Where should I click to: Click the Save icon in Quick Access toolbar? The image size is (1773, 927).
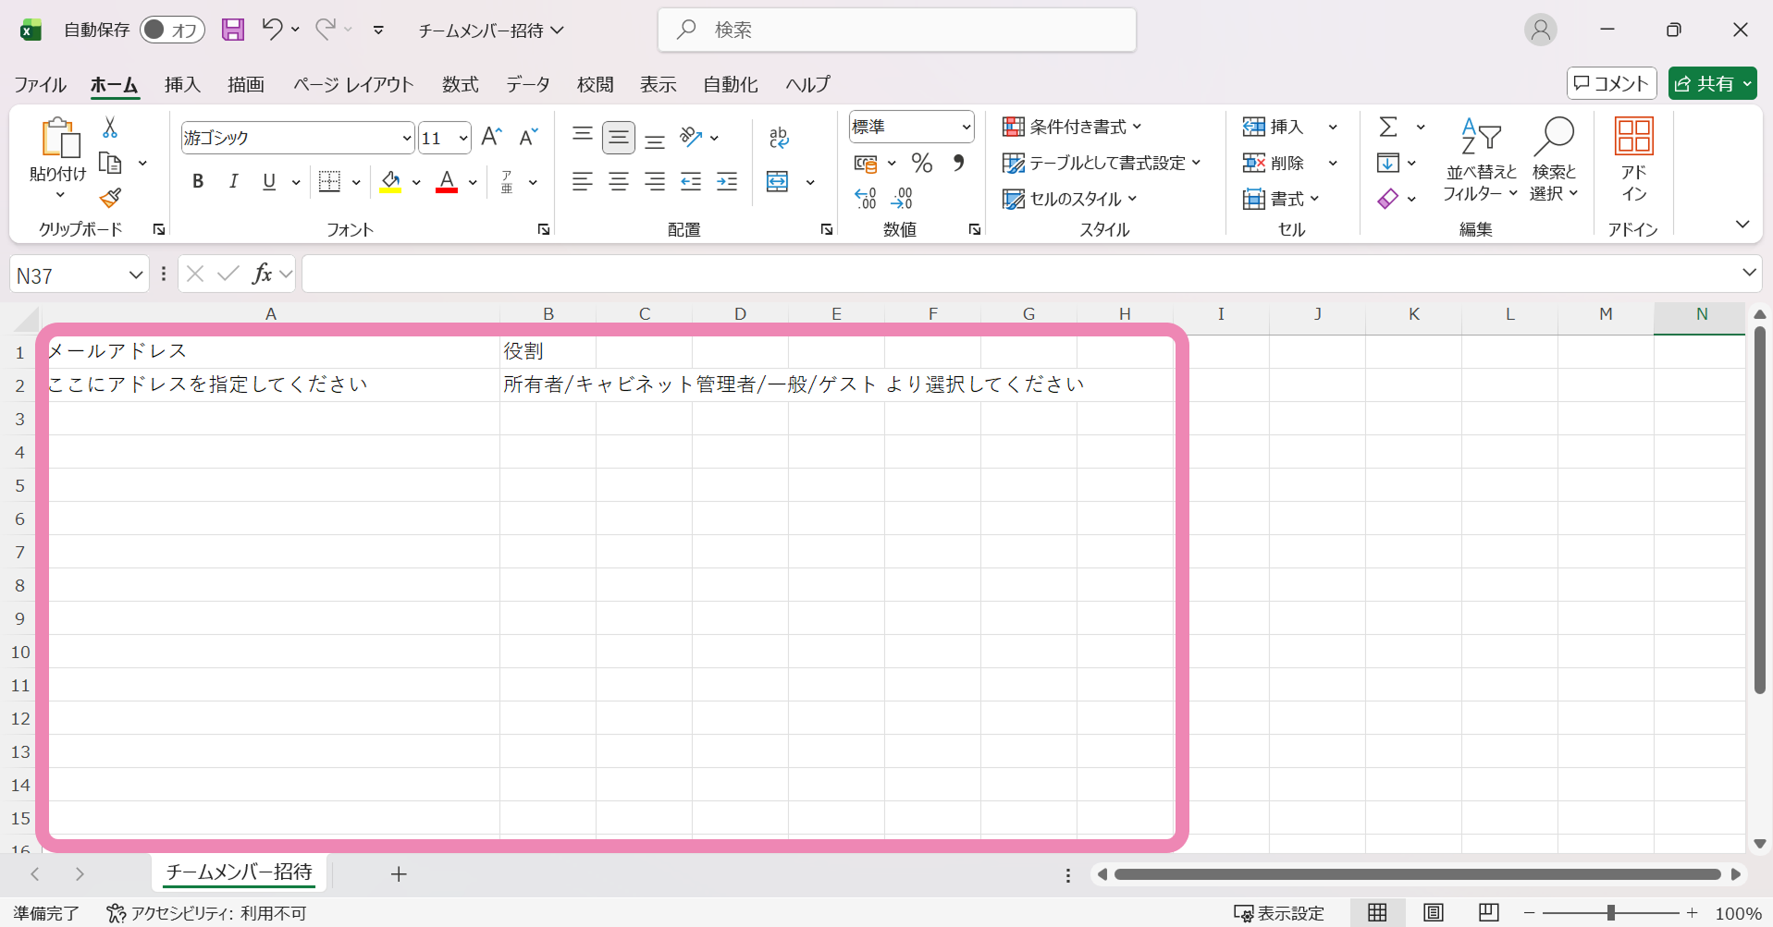(232, 29)
